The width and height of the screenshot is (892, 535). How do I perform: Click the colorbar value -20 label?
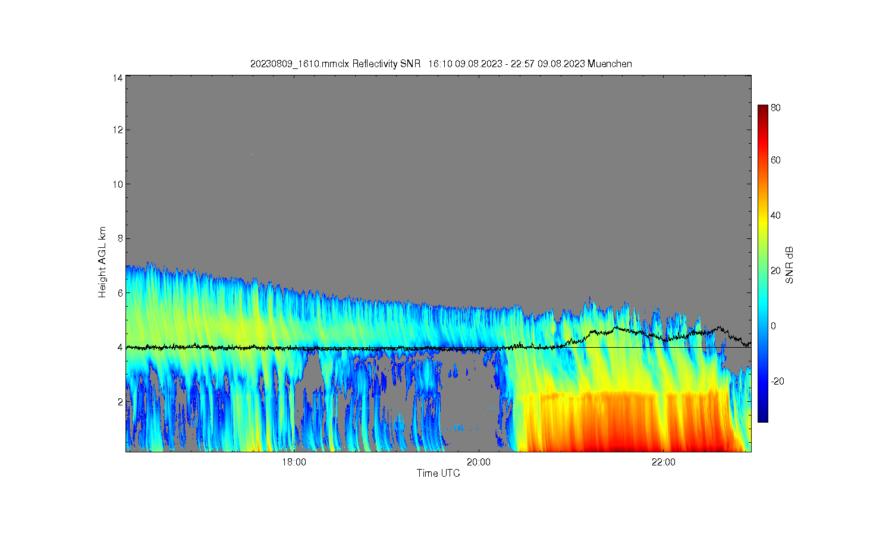pyautogui.click(x=777, y=381)
